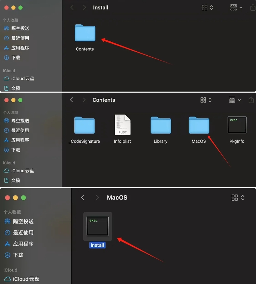The width and height of the screenshot is (256, 284).
Task: Select 最近使用 in Contents window sidebar
Action: (16, 131)
